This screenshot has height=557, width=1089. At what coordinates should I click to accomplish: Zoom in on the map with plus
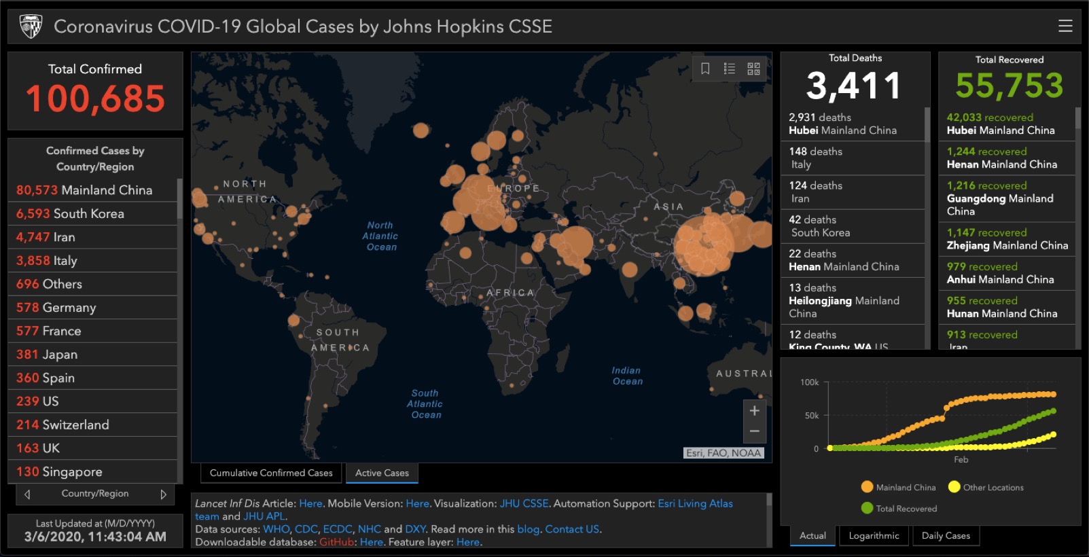[754, 410]
